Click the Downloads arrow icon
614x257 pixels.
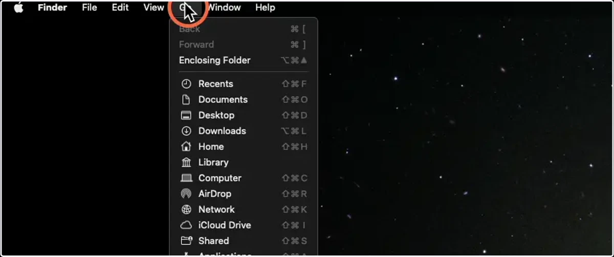pos(186,131)
